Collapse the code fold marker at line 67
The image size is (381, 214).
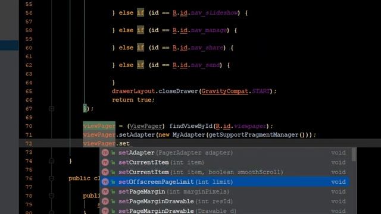click(x=52, y=109)
